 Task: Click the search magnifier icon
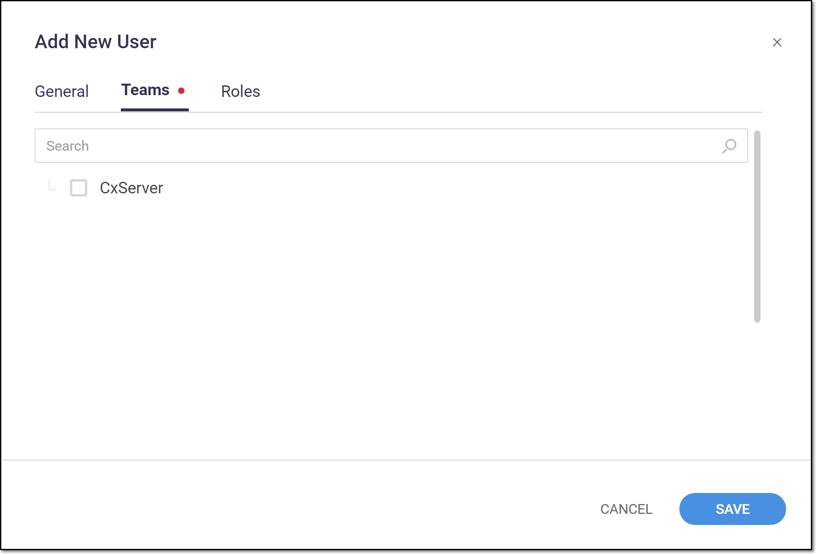pos(729,146)
